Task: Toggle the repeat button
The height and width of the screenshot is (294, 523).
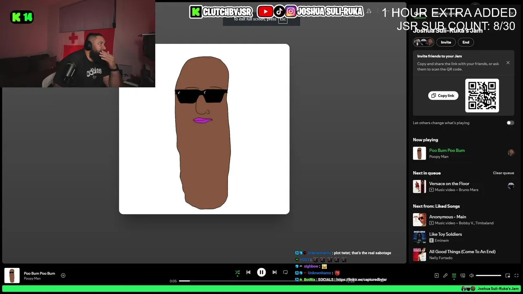Action: [286, 272]
